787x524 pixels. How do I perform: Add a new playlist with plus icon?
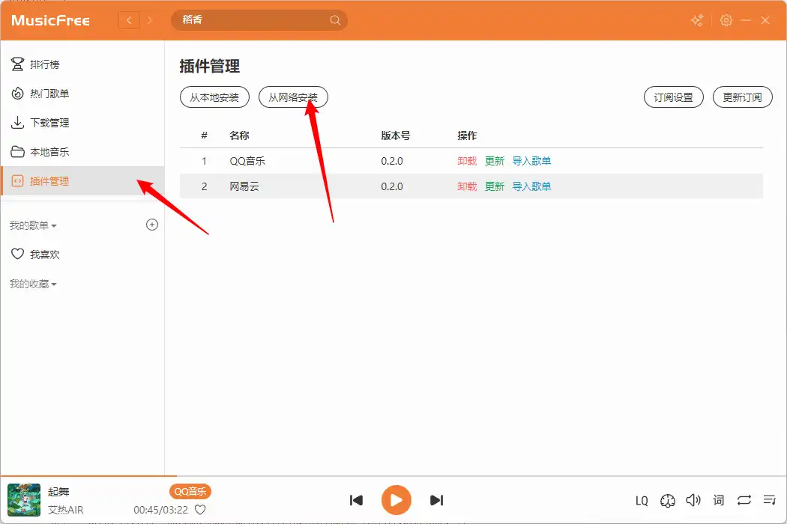click(152, 225)
